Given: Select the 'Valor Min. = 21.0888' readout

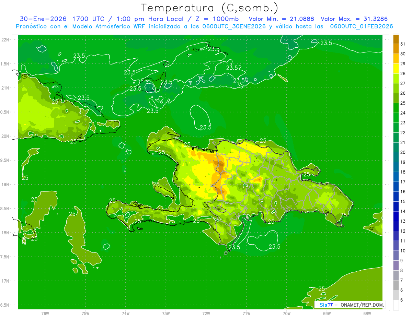Looking at the screenshot, I should click(282, 19).
